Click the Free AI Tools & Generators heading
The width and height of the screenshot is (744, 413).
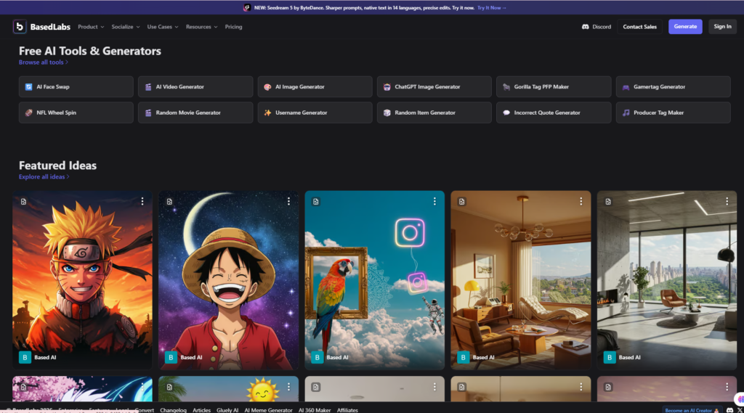(x=90, y=52)
